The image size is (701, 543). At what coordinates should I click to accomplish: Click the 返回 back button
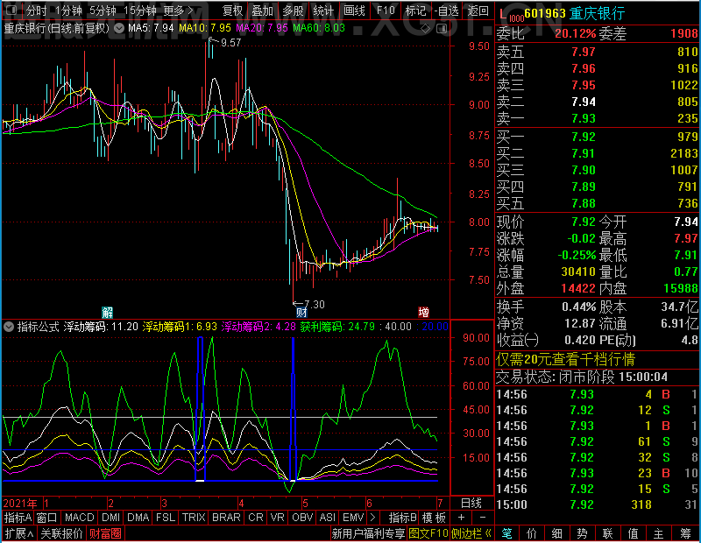[x=478, y=10]
